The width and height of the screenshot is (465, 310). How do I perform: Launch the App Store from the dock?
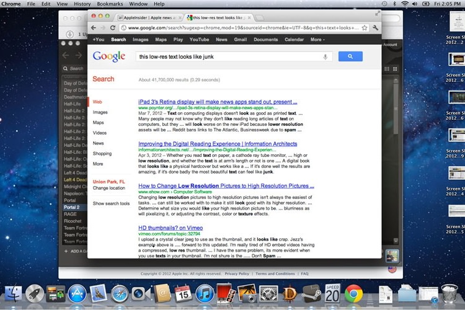[x=77, y=294]
